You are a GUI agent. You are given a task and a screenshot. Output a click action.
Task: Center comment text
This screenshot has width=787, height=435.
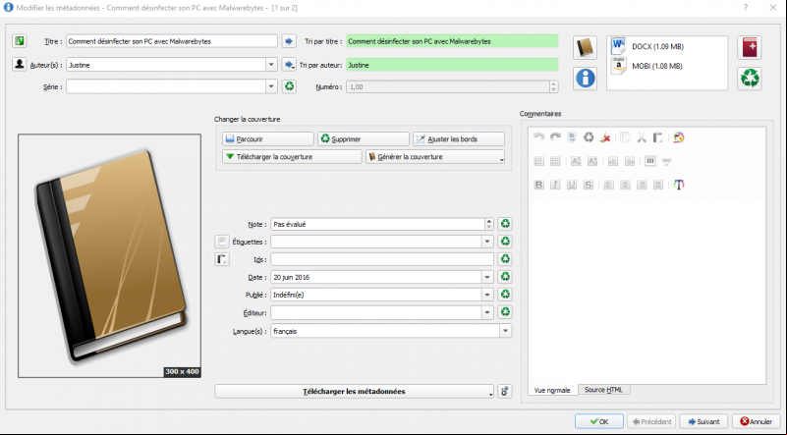coord(625,185)
